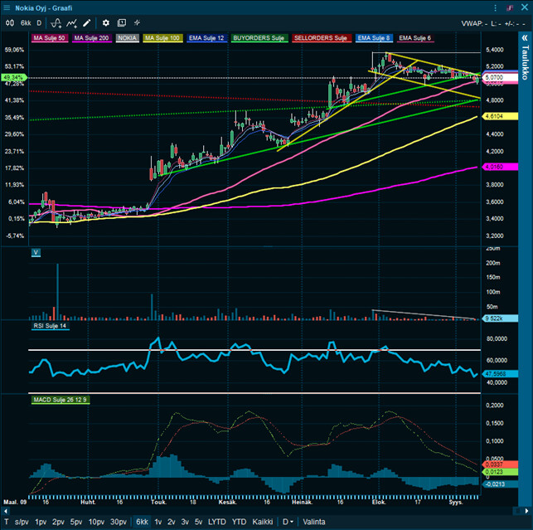Select the pencil drawing tool
This screenshot has height=530, width=533.
(87, 22)
